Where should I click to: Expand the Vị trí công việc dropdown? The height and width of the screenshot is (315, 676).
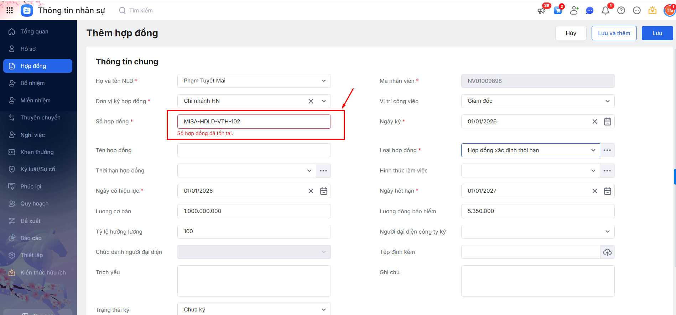(x=607, y=101)
